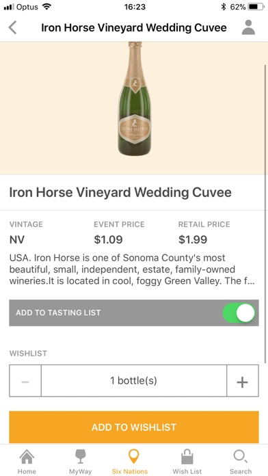The height and width of the screenshot is (476, 268).
Task: Expand the truncated wine description text
Action: point(132,269)
